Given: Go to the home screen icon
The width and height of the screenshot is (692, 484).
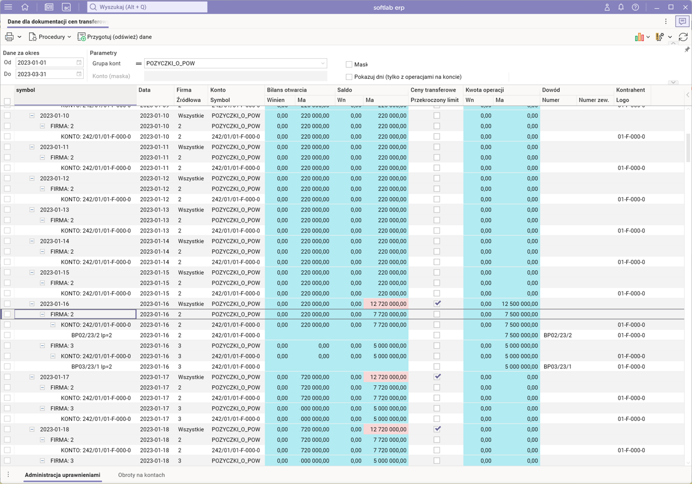Looking at the screenshot, I should pyautogui.click(x=25, y=7).
